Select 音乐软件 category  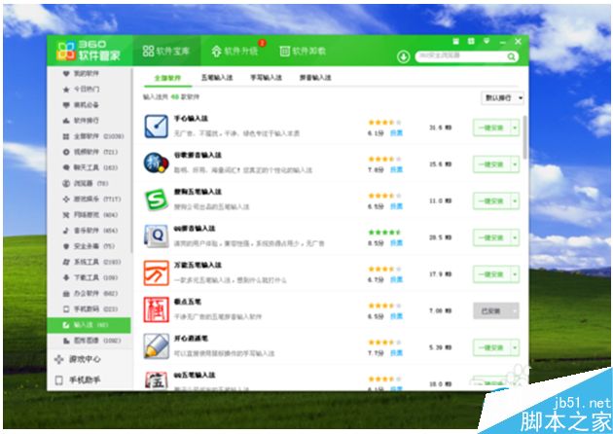(90, 231)
